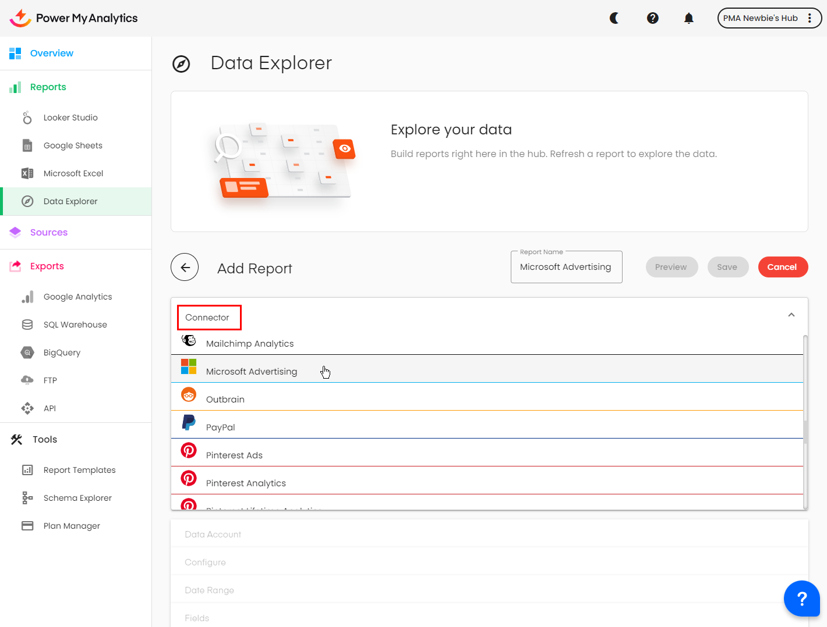This screenshot has width=827, height=627.
Task: Open the BigQuery export icon
Action: (27, 352)
